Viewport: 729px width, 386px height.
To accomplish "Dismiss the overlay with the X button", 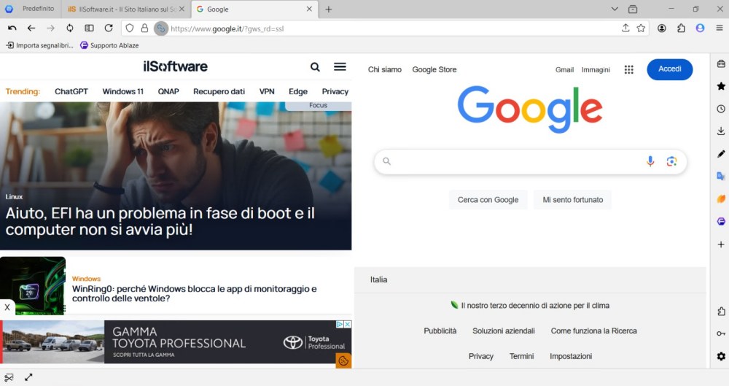I will 7,307.
